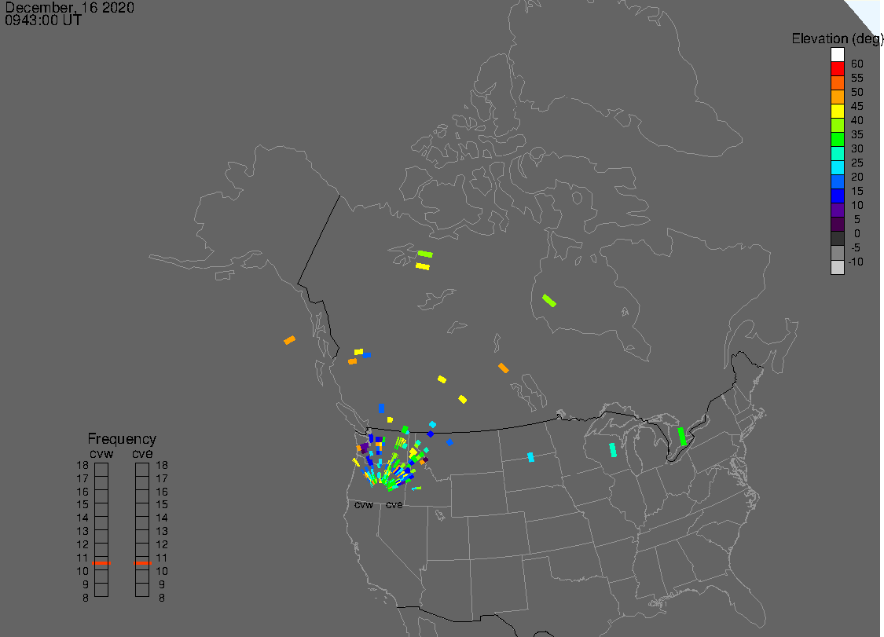Click the '60' elevation legend label
Image resolution: width=884 pixels, height=637 pixels.
click(x=857, y=64)
